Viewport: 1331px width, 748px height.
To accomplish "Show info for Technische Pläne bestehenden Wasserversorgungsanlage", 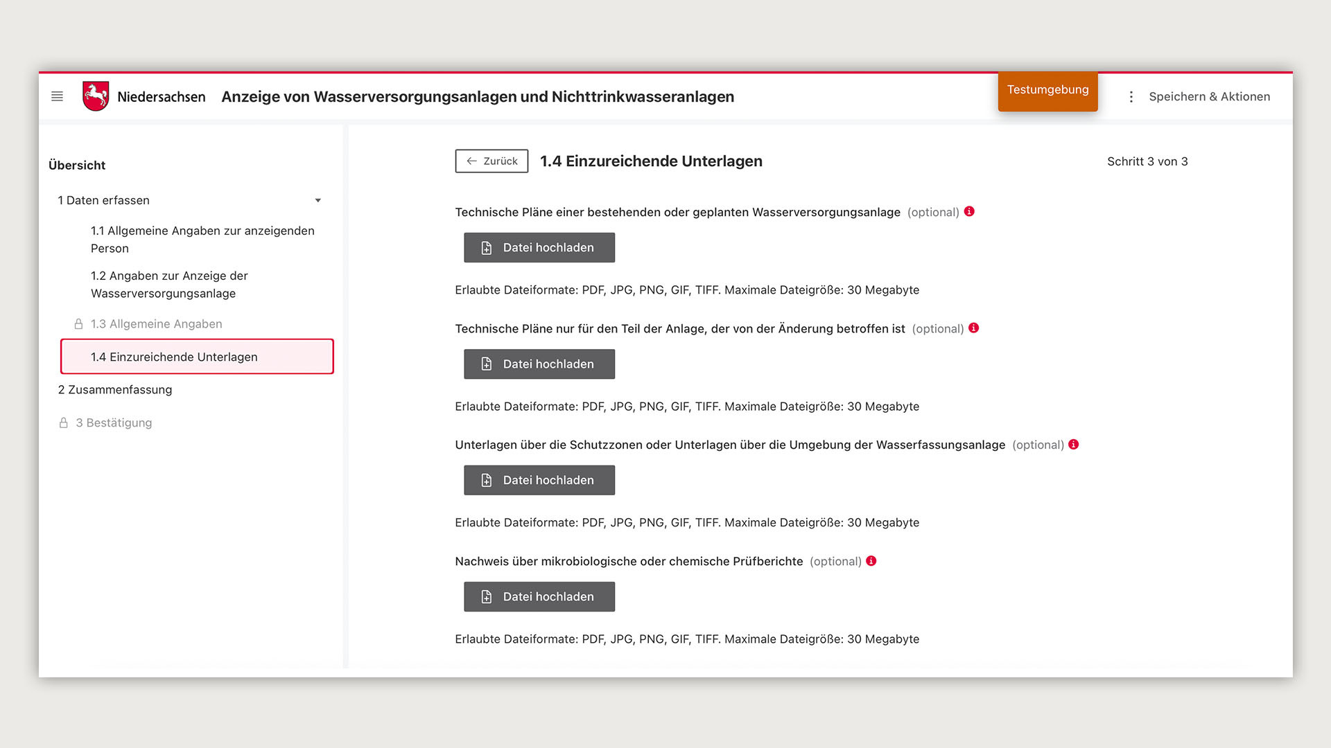I will point(969,211).
